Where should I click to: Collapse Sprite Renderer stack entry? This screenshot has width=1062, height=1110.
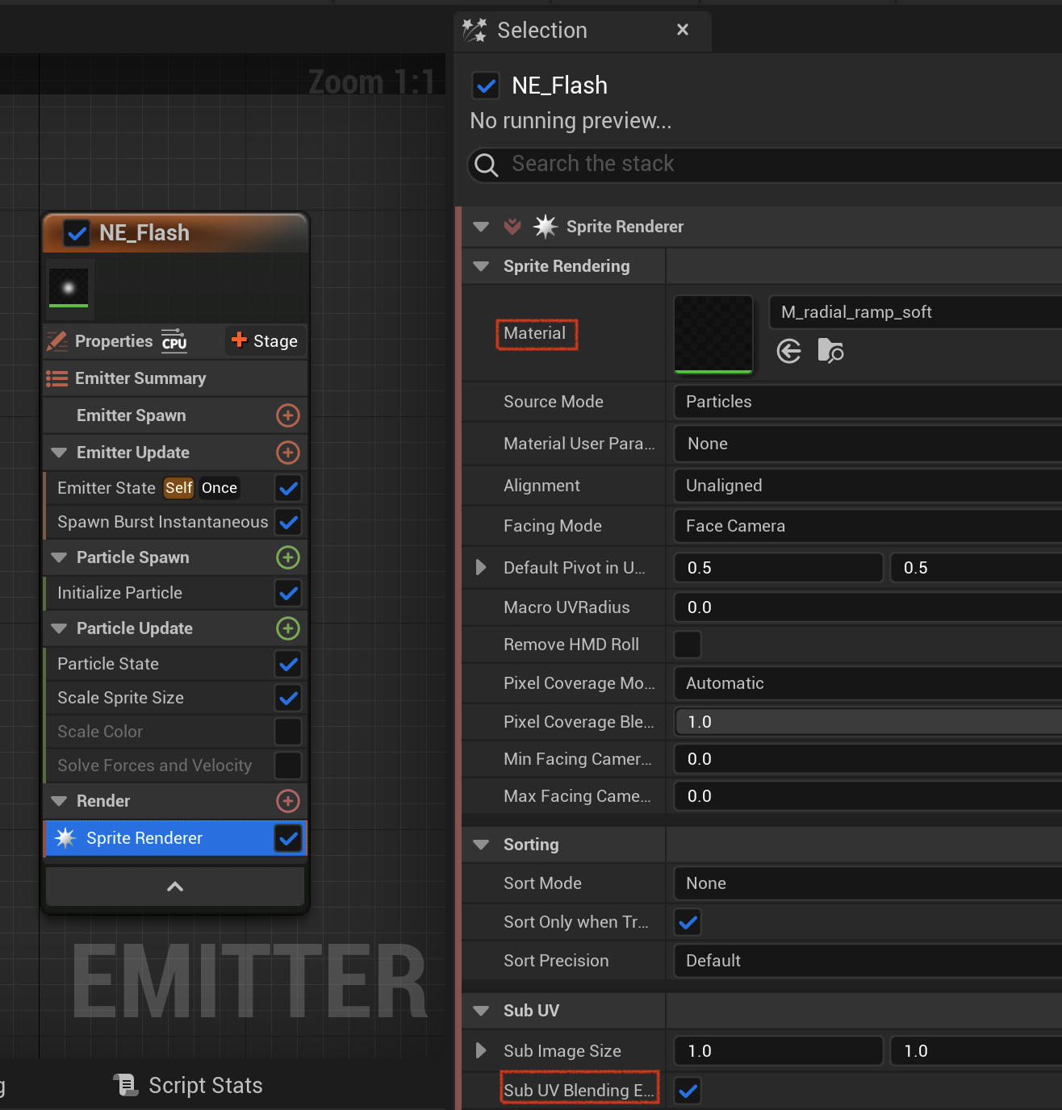click(481, 227)
